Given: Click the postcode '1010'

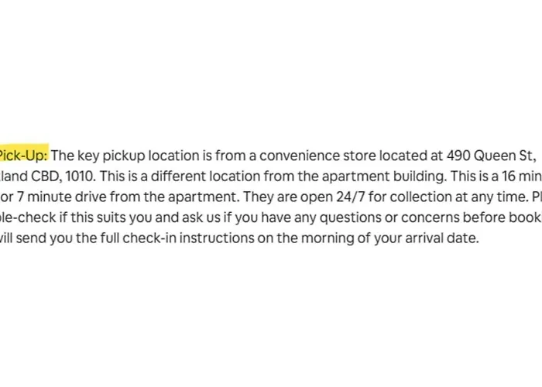Looking at the screenshot, I should coord(80,176).
